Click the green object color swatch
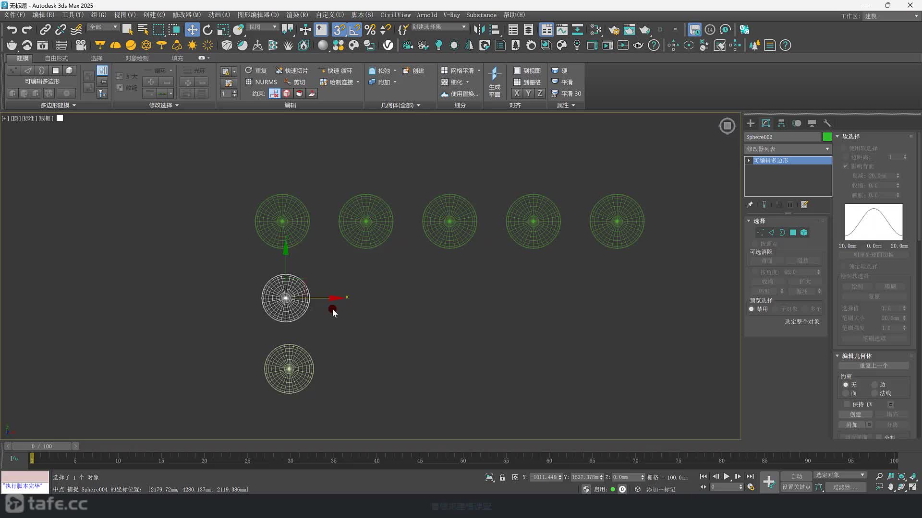The height and width of the screenshot is (518, 922). pyautogui.click(x=827, y=137)
